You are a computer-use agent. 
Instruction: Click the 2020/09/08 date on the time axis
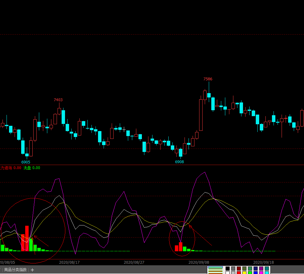pos(199,262)
